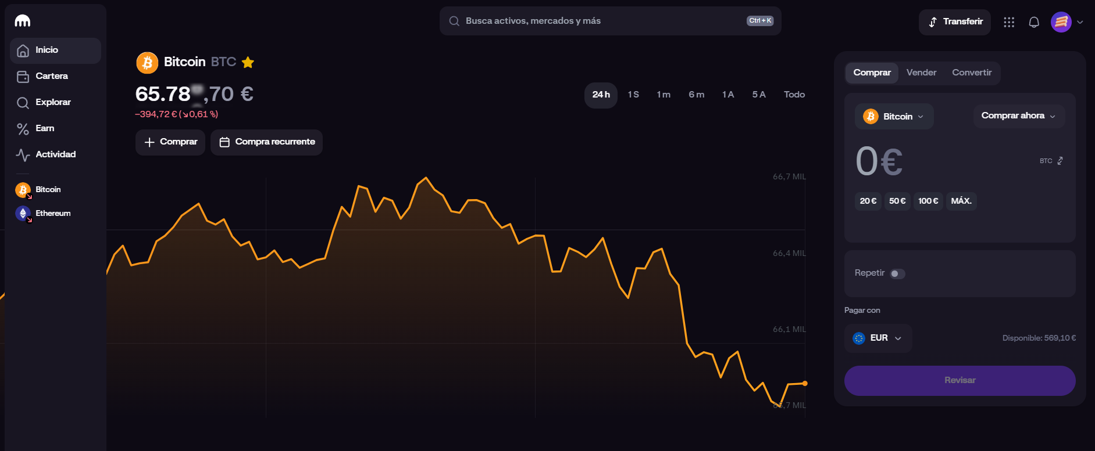Screen dimensions: 1095x451
Task: Click the 0€ amount field
Action: (879, 161)
